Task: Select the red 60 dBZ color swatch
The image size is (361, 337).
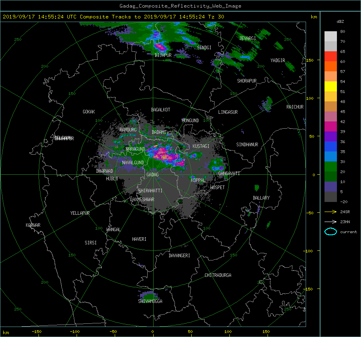Action: (331, 57)
